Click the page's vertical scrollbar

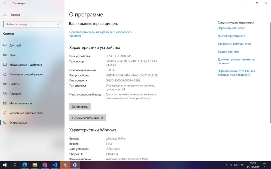tap(270, 72)
